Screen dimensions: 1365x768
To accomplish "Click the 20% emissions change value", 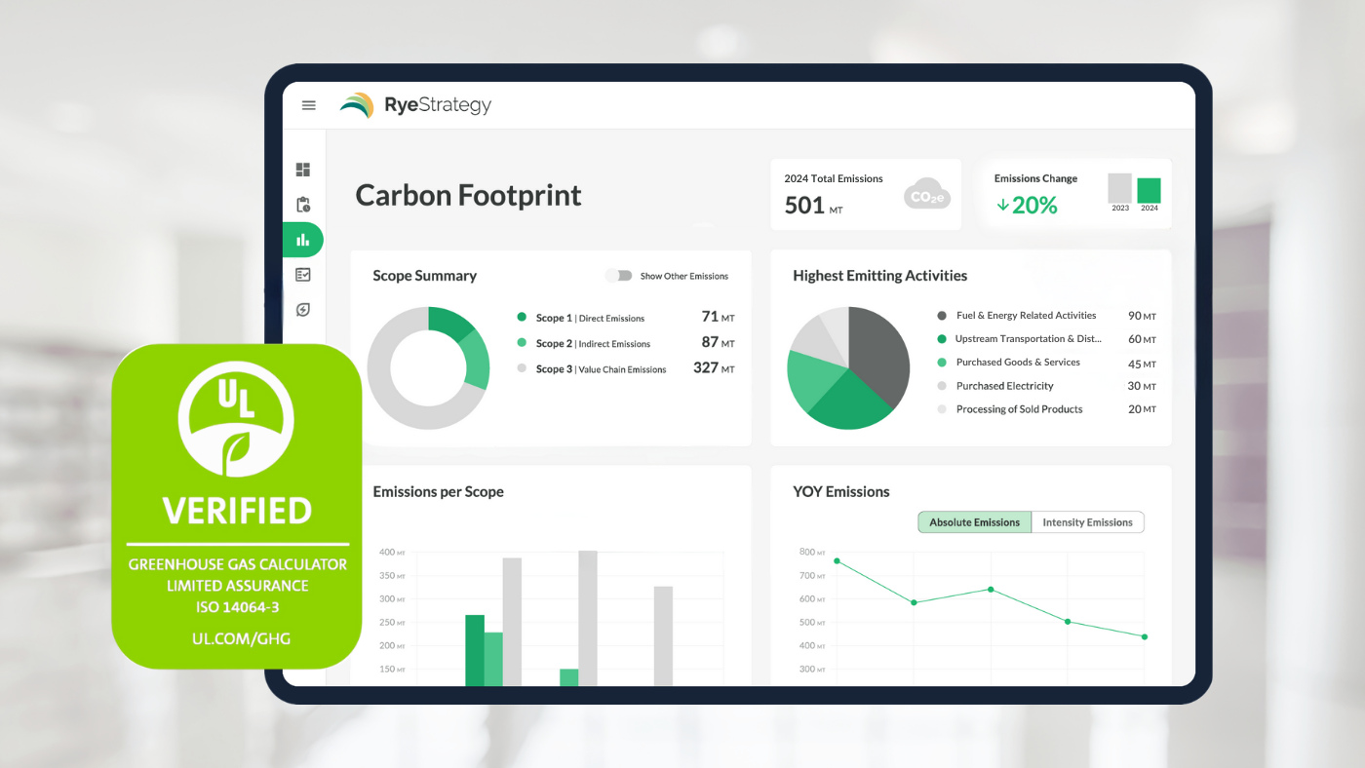I will pos(1035,205).
